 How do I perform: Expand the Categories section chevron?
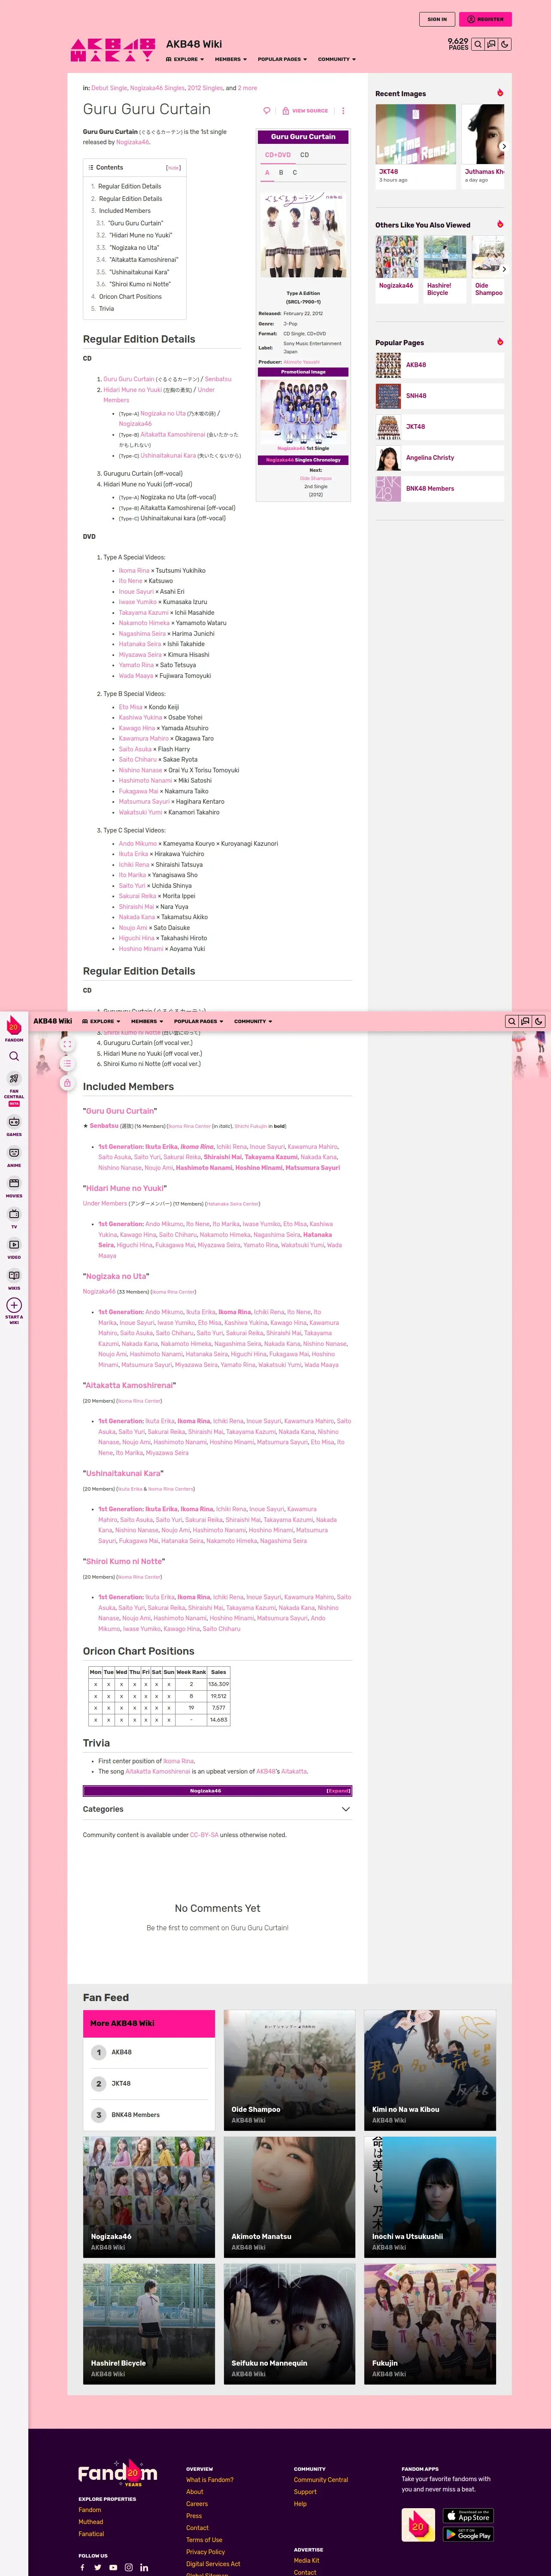tap(346, 1809)
